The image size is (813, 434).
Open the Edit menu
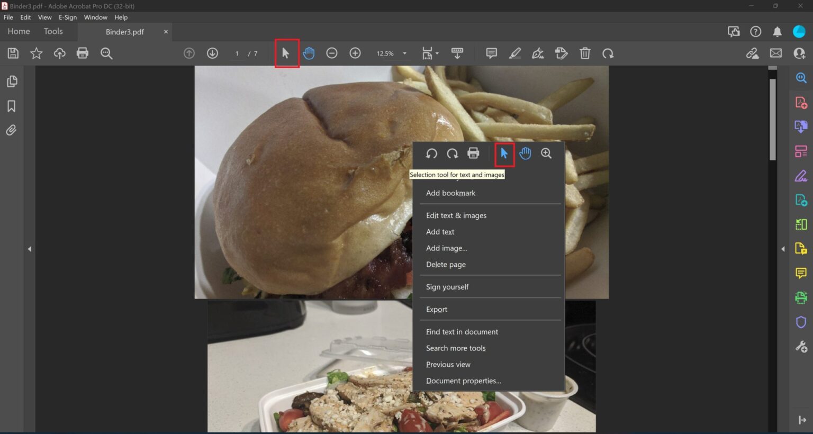[x=25, y=17]
